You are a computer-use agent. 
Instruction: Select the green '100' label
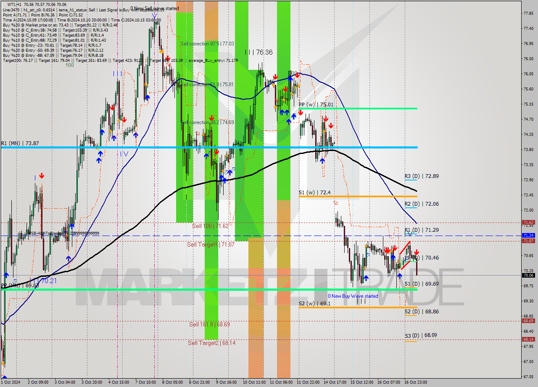69,65
